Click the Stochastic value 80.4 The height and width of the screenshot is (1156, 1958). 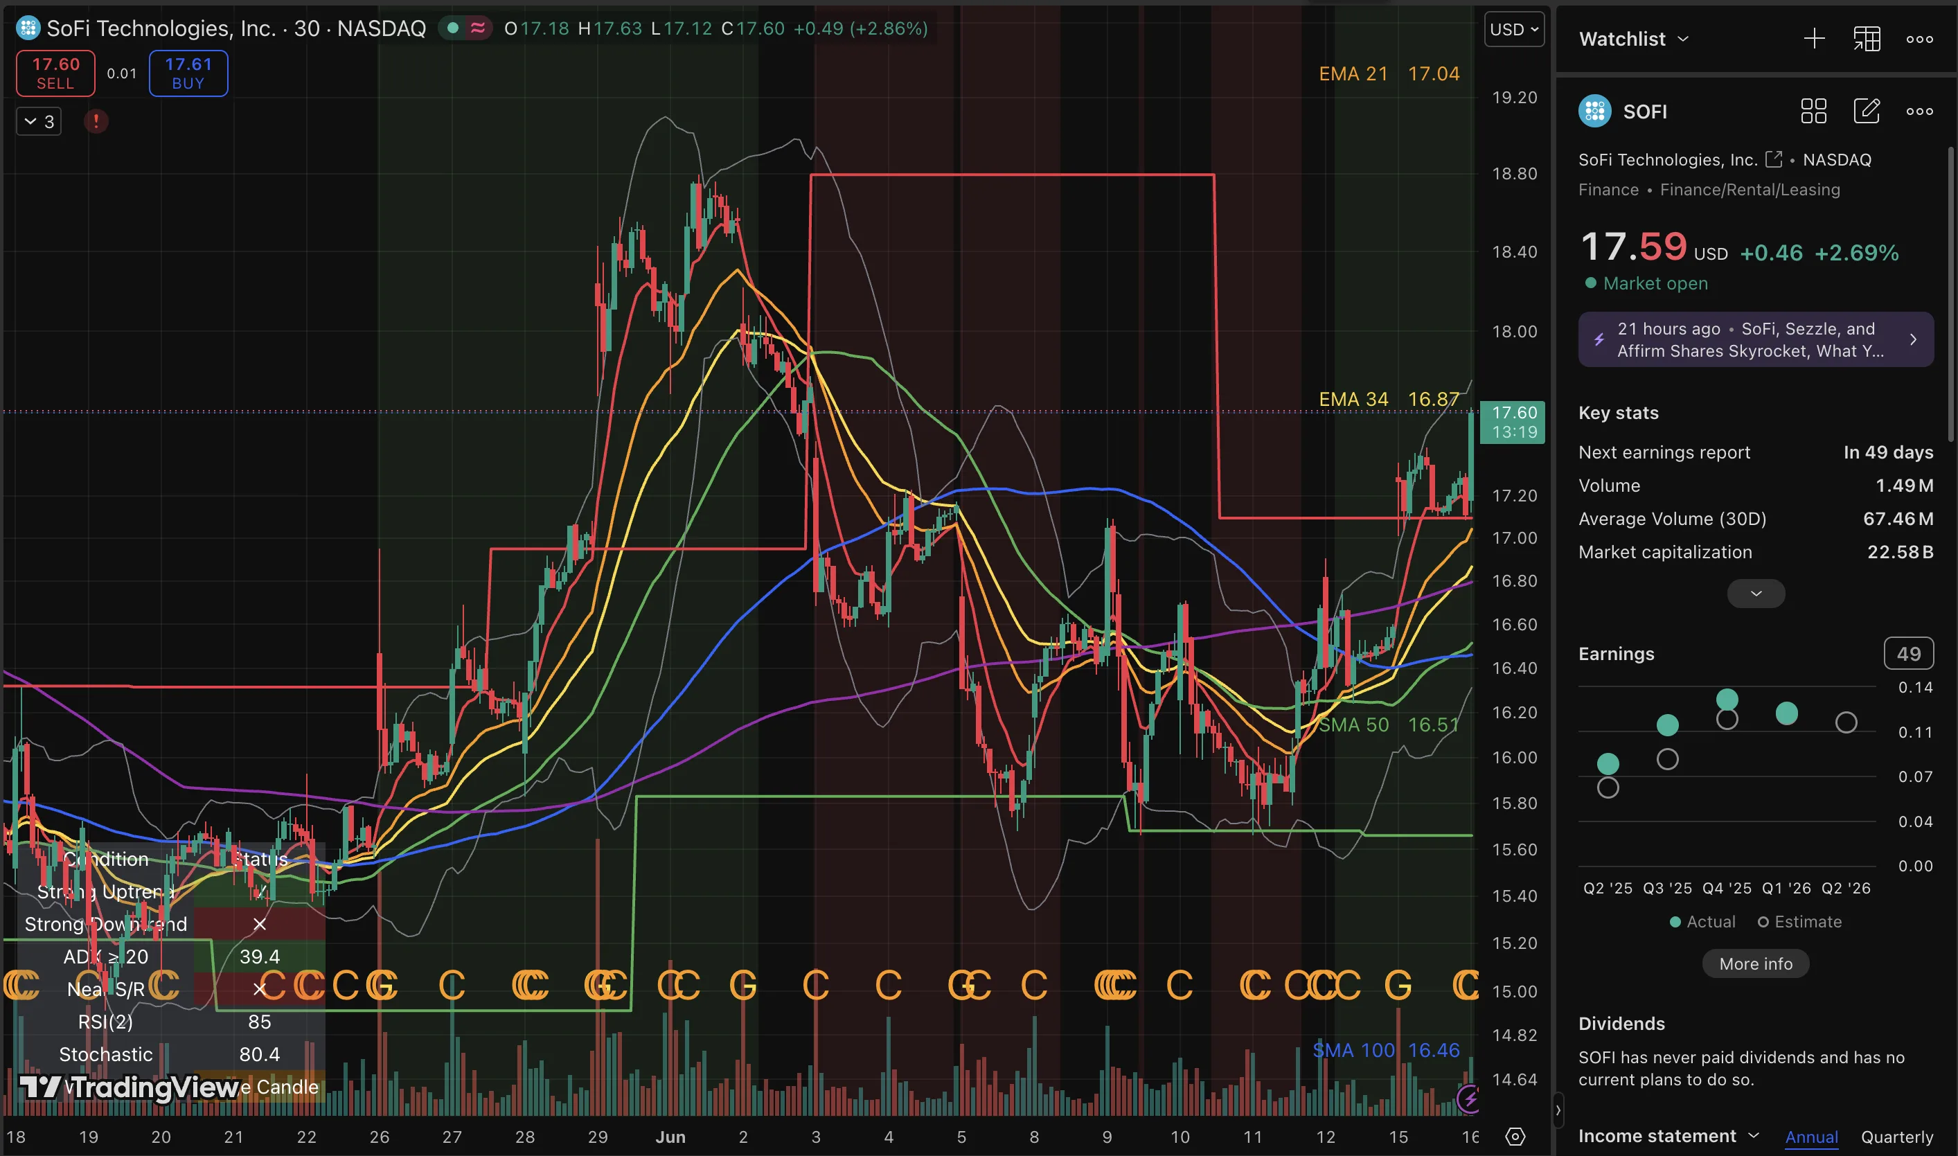259,1054
